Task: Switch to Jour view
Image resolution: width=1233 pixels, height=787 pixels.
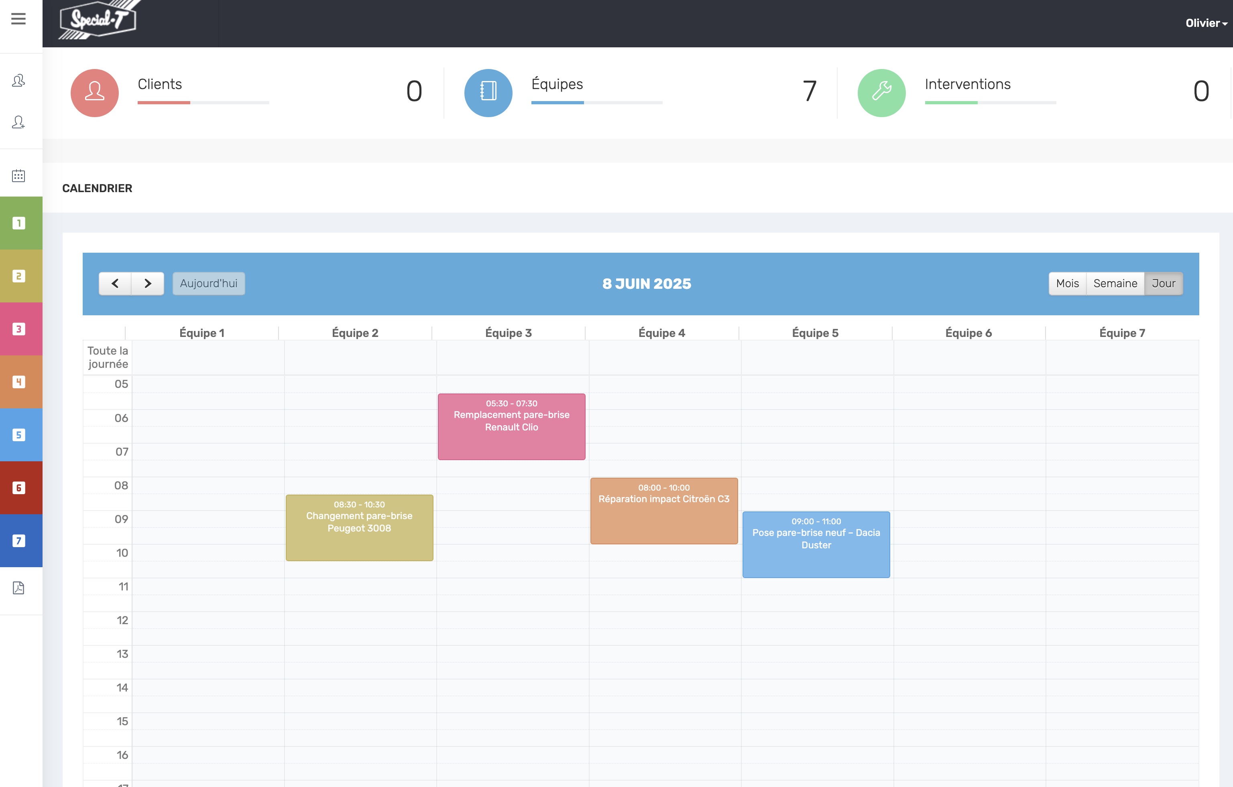Action: pyautogui.click(x=1163, y=284)
